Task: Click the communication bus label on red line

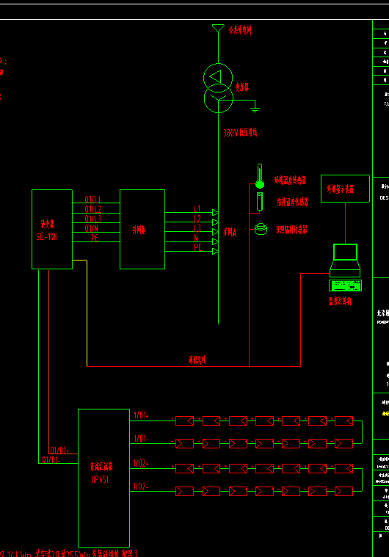Action: tap(197, 360)
